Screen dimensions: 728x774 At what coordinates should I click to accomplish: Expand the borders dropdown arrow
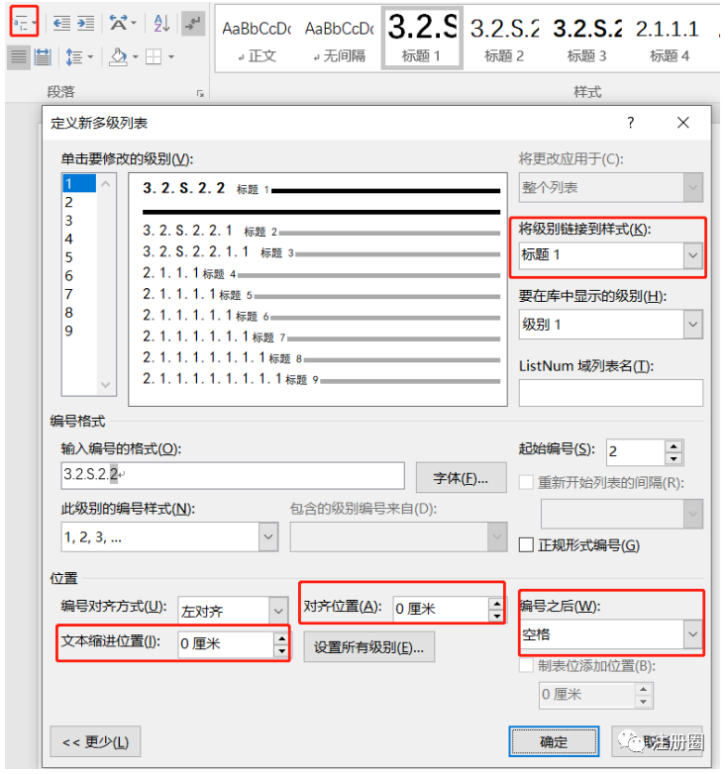[x=171, y=57]
